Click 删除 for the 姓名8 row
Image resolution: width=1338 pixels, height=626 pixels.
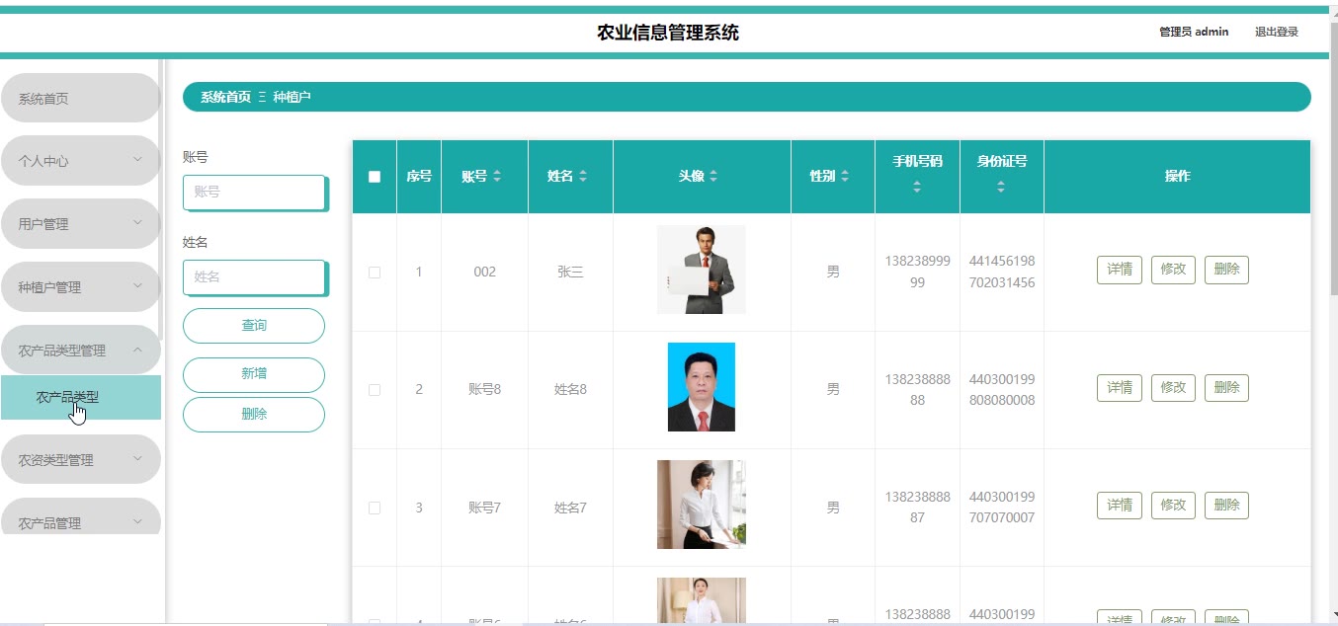1226,388
